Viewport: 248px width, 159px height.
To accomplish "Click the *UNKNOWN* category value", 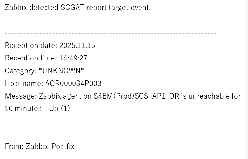I will pos(61,71).
